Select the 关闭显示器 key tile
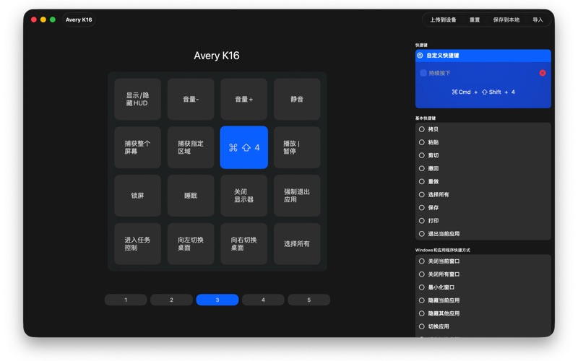 click(x=243, y=196)
